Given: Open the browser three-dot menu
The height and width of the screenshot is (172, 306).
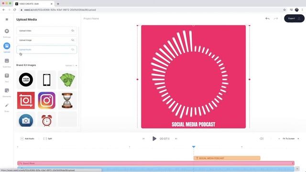Looking at the screenshot, I should click(x=303, y=10).
